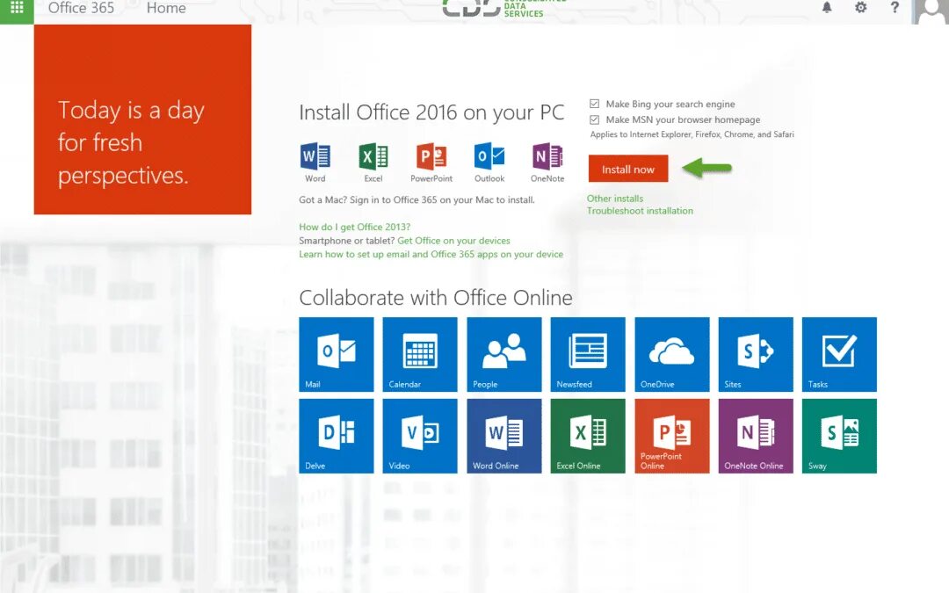Open the Troubleshoot installation link
This screenshot has width=949, height=593.
pyautogui.click(x=640, y=211)
